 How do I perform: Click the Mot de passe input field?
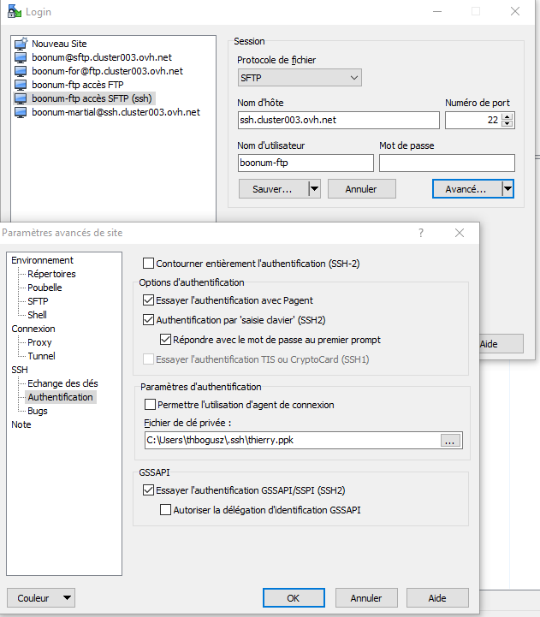tap(447, 163)
